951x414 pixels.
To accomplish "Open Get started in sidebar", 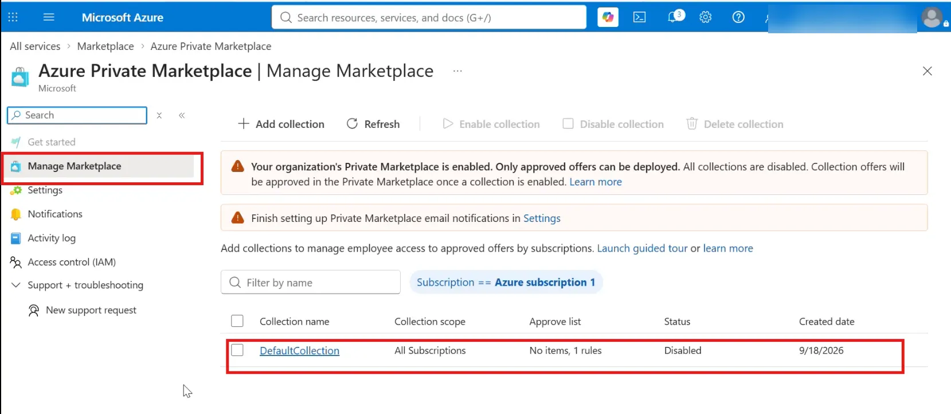I will (x=52, y=142).
